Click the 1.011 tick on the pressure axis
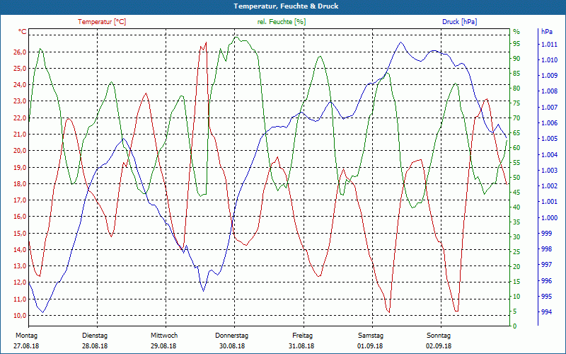This screenshot has height=354, width=566. (x=549, y=45)
